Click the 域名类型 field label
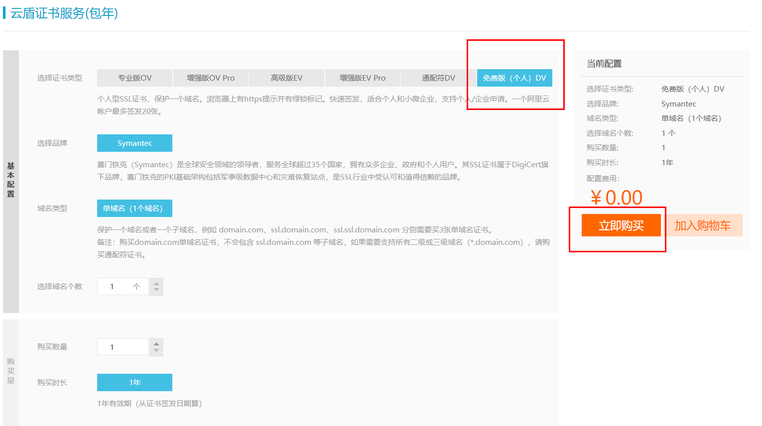 [x=52, y=208]
